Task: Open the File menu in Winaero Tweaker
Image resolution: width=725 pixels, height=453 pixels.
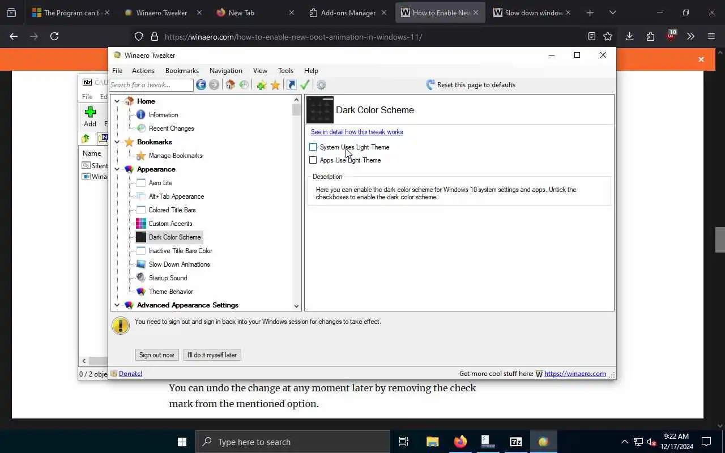Action: (x=117, y=71)
